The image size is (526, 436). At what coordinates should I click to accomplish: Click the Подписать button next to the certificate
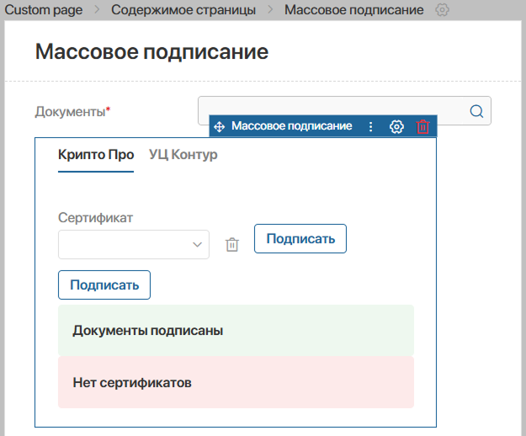[x=300, y=238]
